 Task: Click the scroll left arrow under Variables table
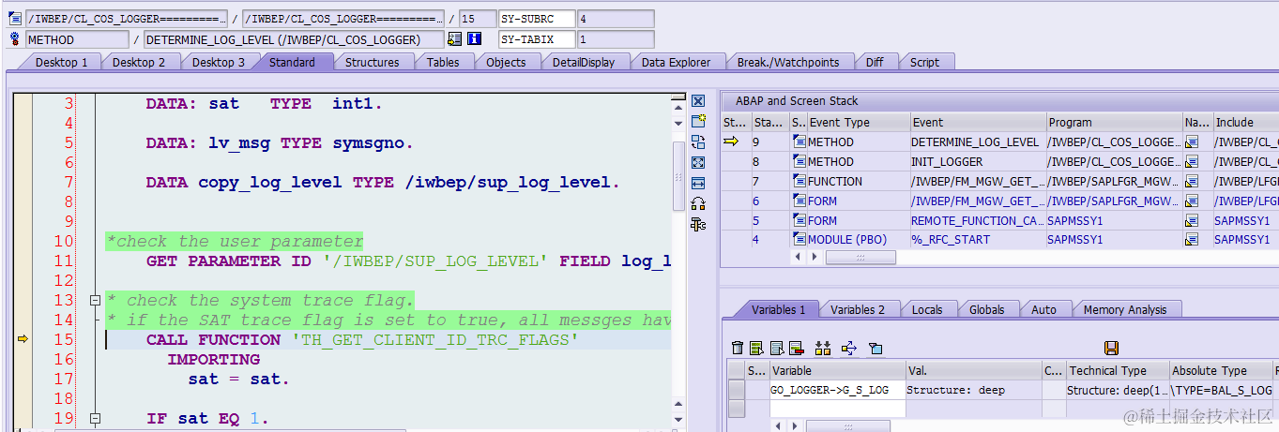pos(776,425)
